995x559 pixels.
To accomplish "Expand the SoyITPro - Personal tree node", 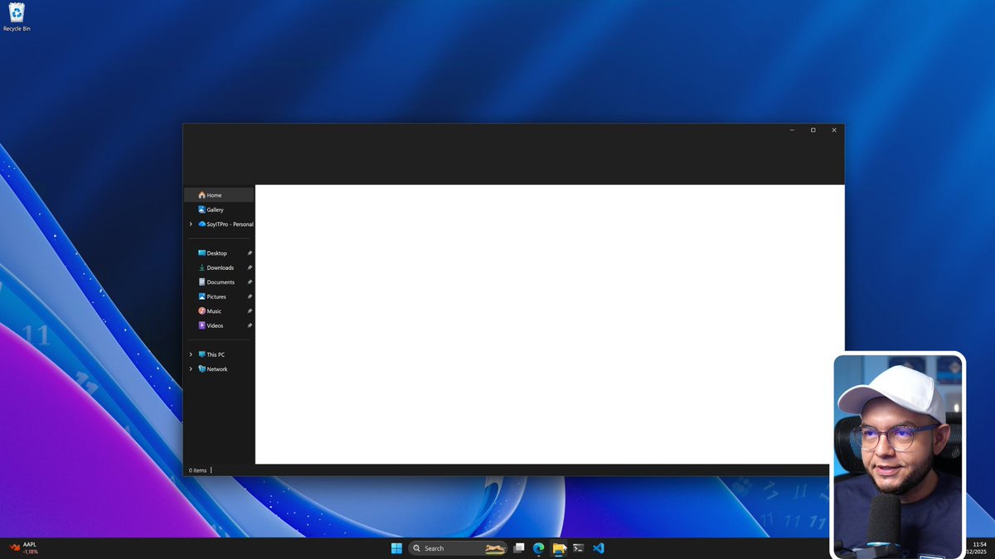I will [191, 224].
